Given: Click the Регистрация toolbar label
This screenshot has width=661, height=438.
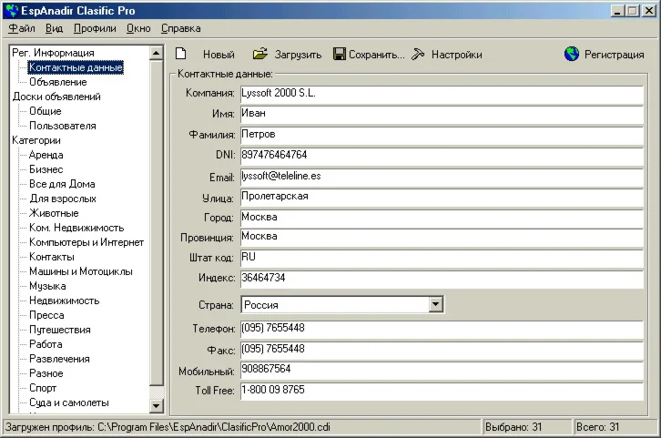Looking at the screenshot, I should pyautogui.click(x=615, y=55).
